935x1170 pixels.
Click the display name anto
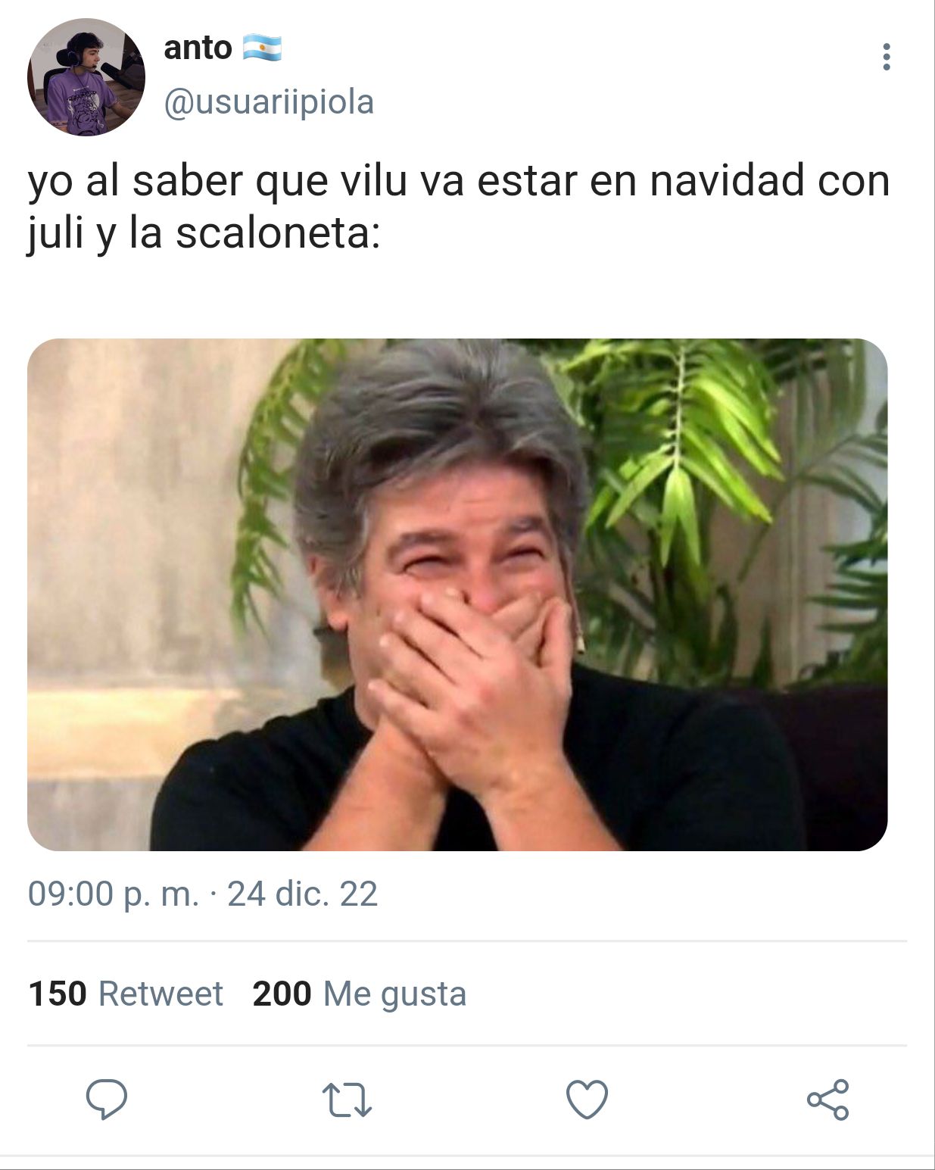[198, 48]
